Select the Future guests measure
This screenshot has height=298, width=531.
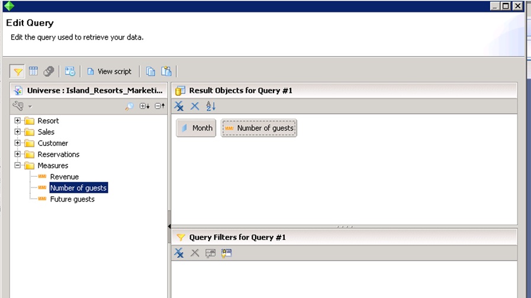tap(72, 199)
